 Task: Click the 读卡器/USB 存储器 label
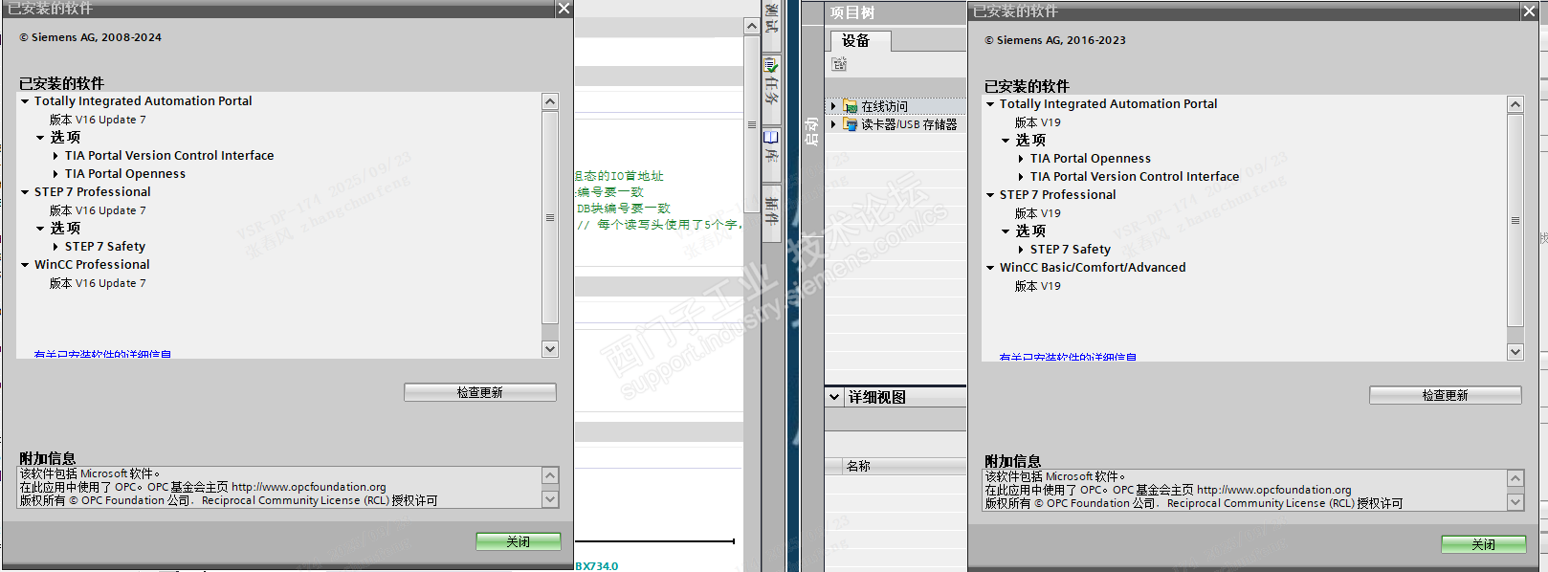[x=909, y=124]
